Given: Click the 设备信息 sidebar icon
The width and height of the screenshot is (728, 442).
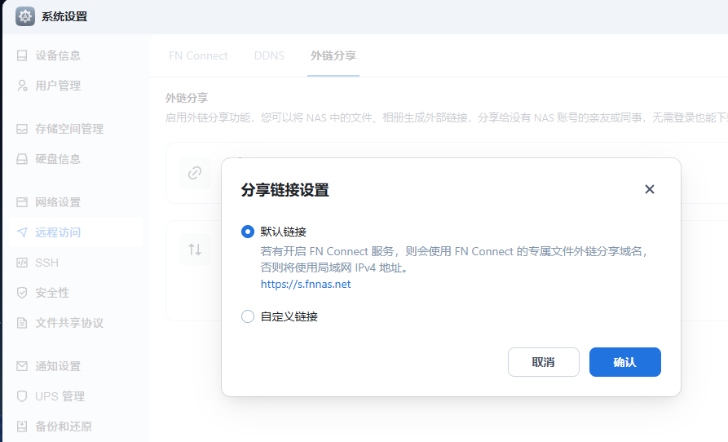Looking at the screenshot, I should point(22,55).
